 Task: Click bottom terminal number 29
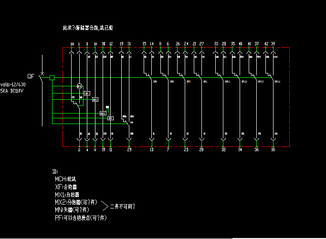pyautogui.click(x=129, y=150)
